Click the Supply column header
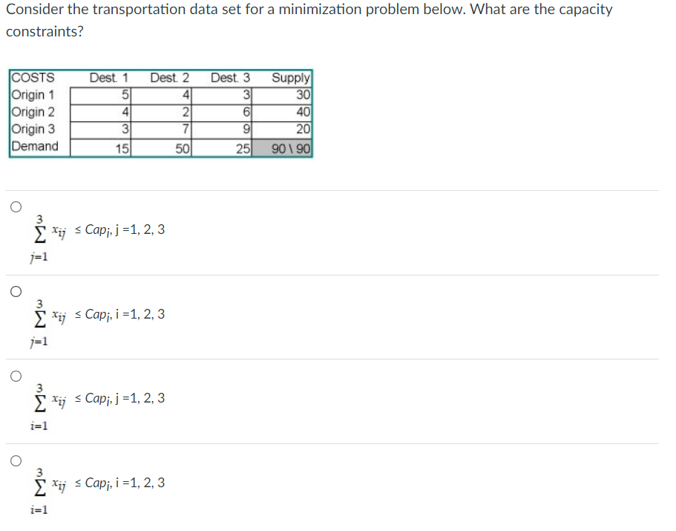The width and height of the screenshot is (676, 531). (x=291, y=77)
